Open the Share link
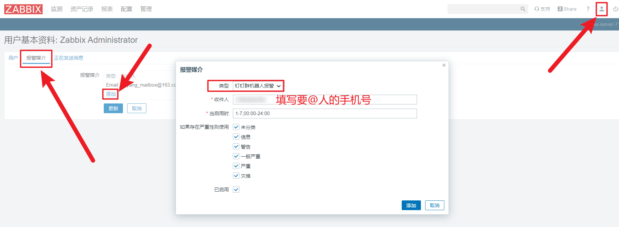 pos(567,9)
